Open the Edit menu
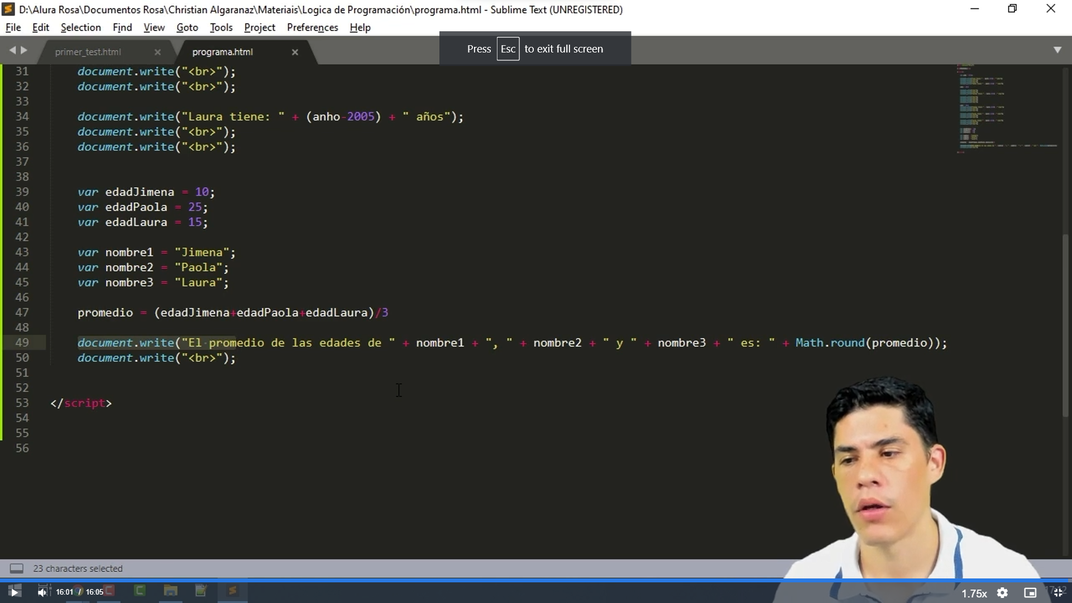Screen dimensions: 1072x603 [x=40, y=27]
